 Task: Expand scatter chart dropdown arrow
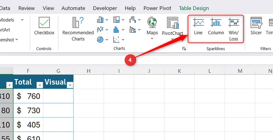click(x=123, y=40)
